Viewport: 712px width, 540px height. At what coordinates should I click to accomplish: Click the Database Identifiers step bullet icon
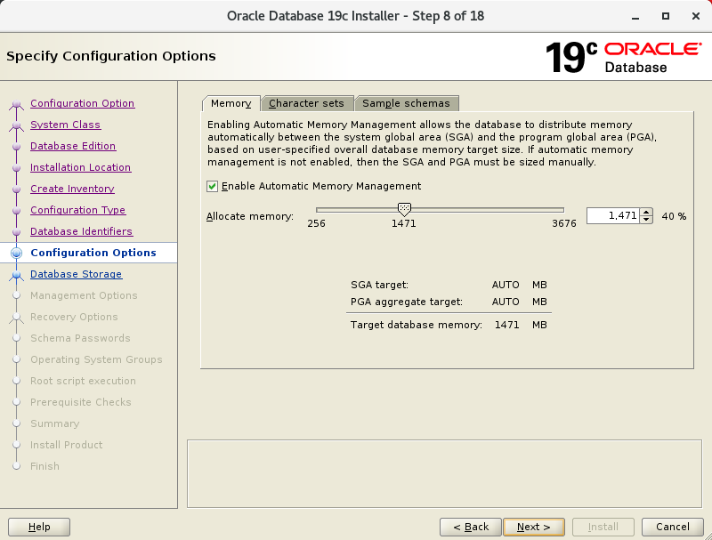click(x=16, y=232)
